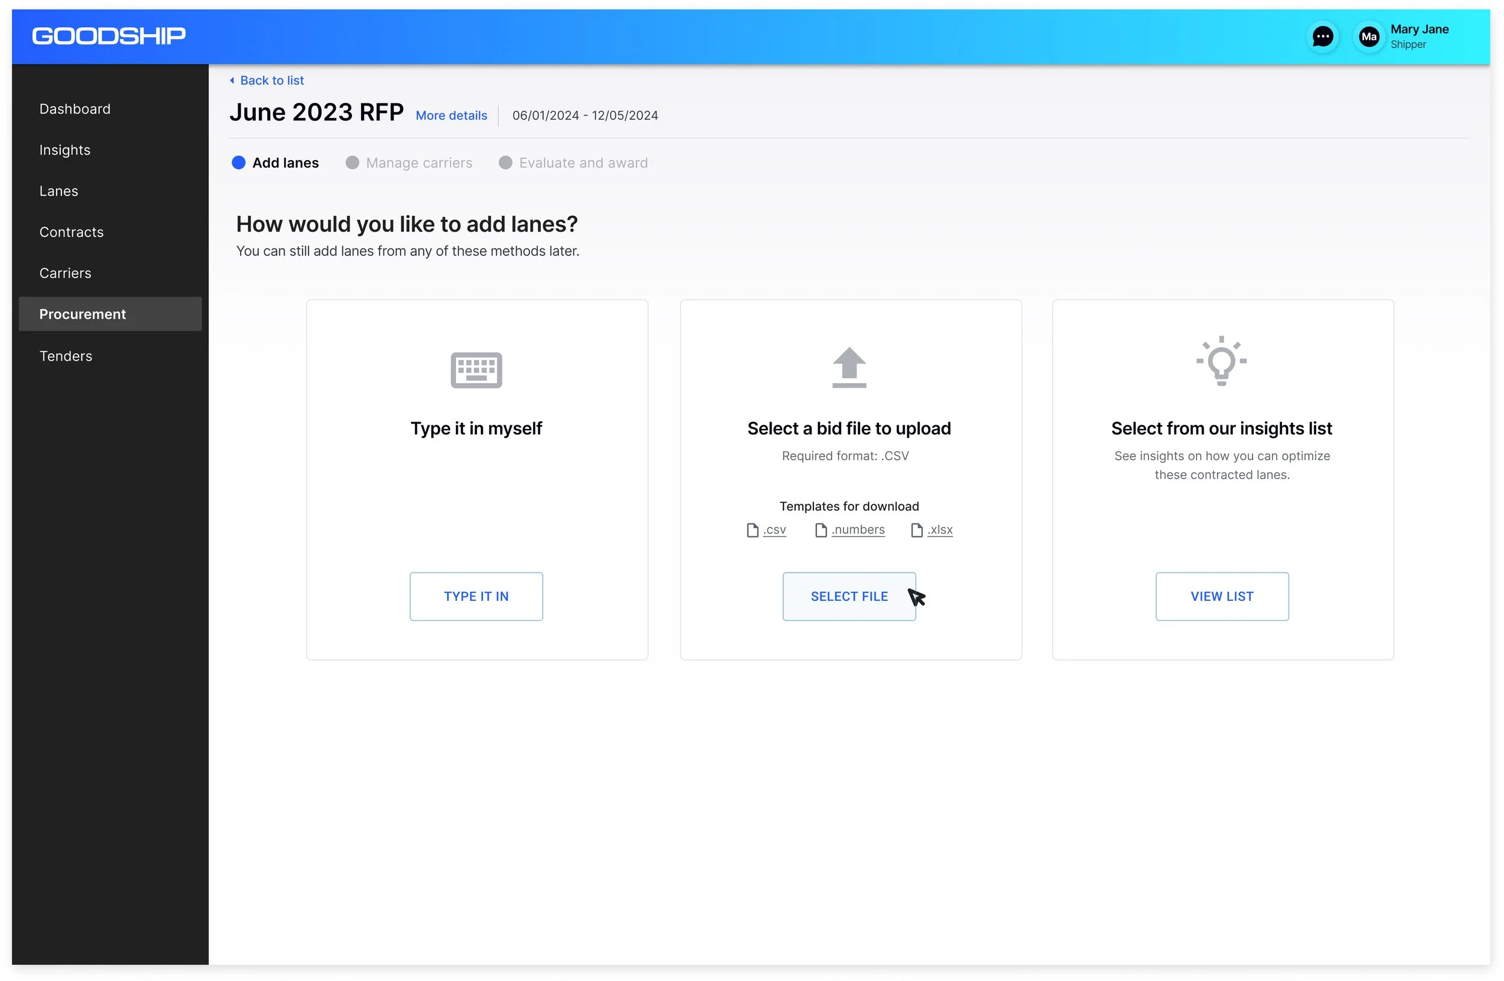1504x981 pixels.
Task: Click the Ma user avatar icon
Action: (1368, 37)
